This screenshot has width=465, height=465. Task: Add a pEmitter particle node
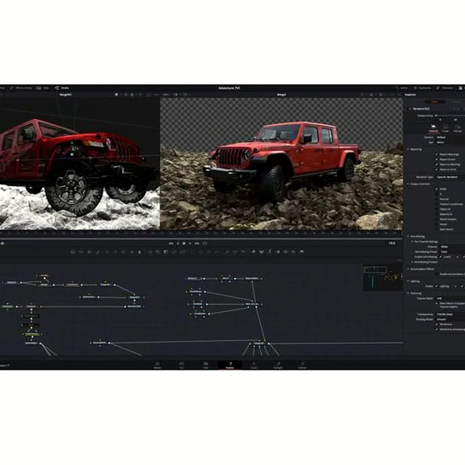(227, 252)
